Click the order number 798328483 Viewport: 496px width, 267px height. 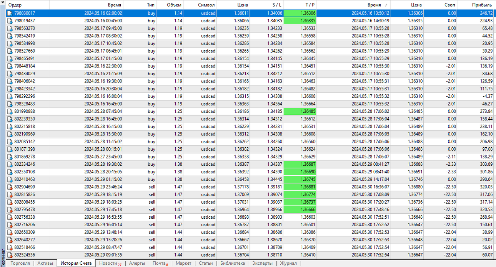click(x=25, y=104)
